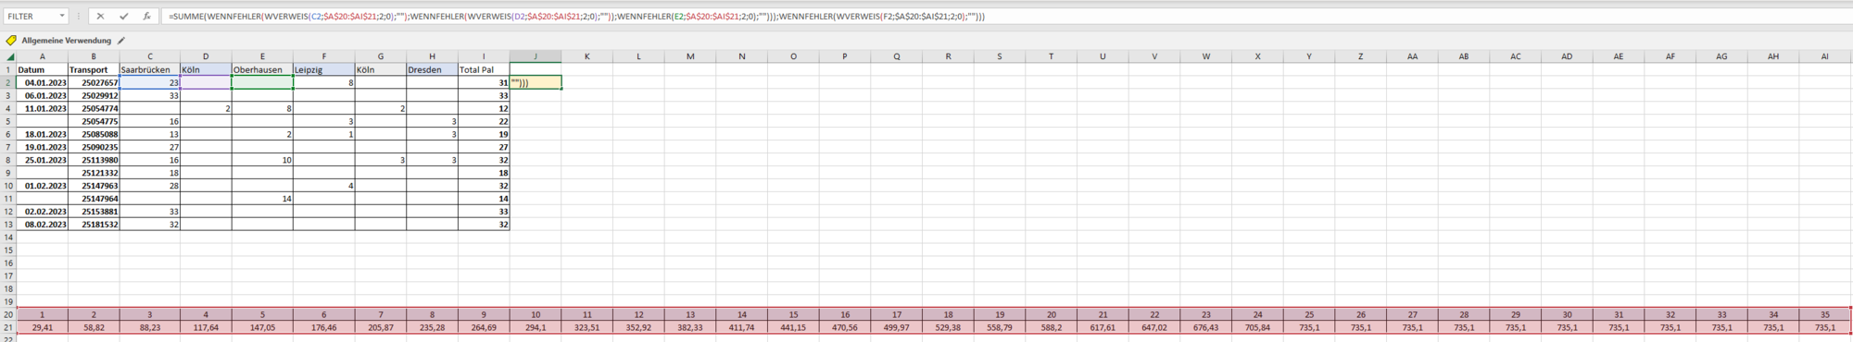This screenshot has width=1853, height=342.
Task: Click active cell J2 being edited
Action: click(x=536, y=82)
